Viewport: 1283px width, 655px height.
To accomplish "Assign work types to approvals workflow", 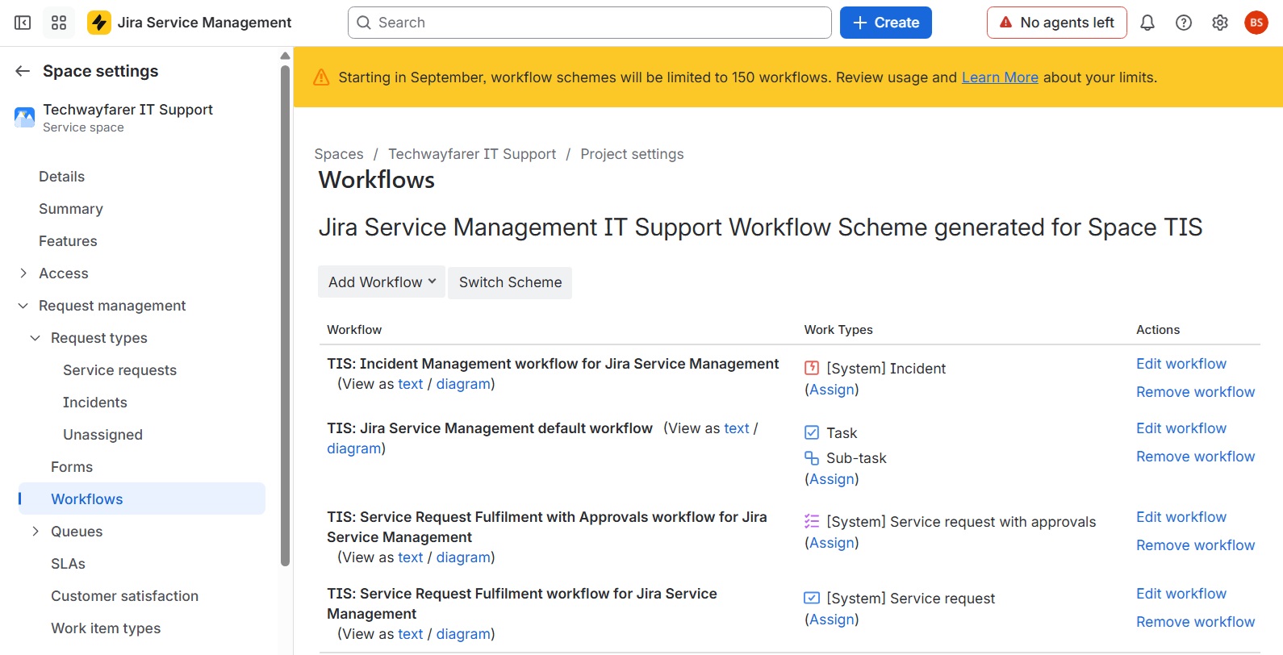I will pos(831,543).
